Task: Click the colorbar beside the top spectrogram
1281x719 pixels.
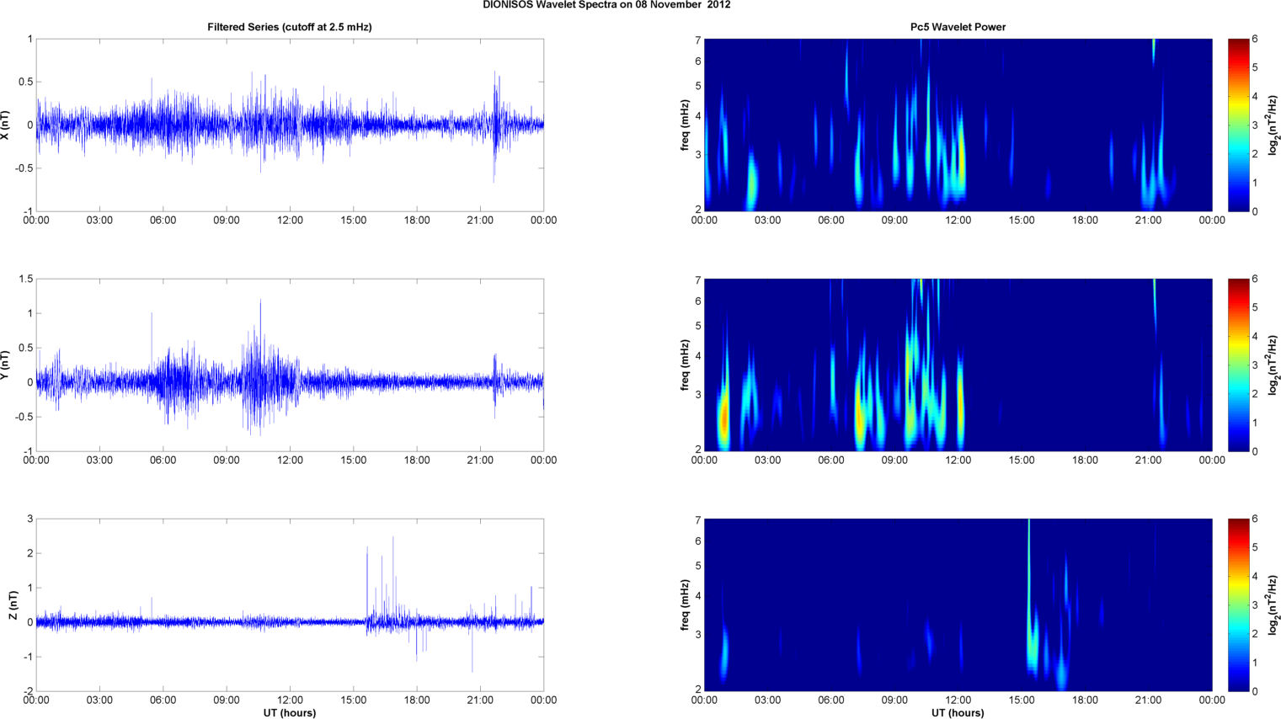Action: pos(1239,125)
